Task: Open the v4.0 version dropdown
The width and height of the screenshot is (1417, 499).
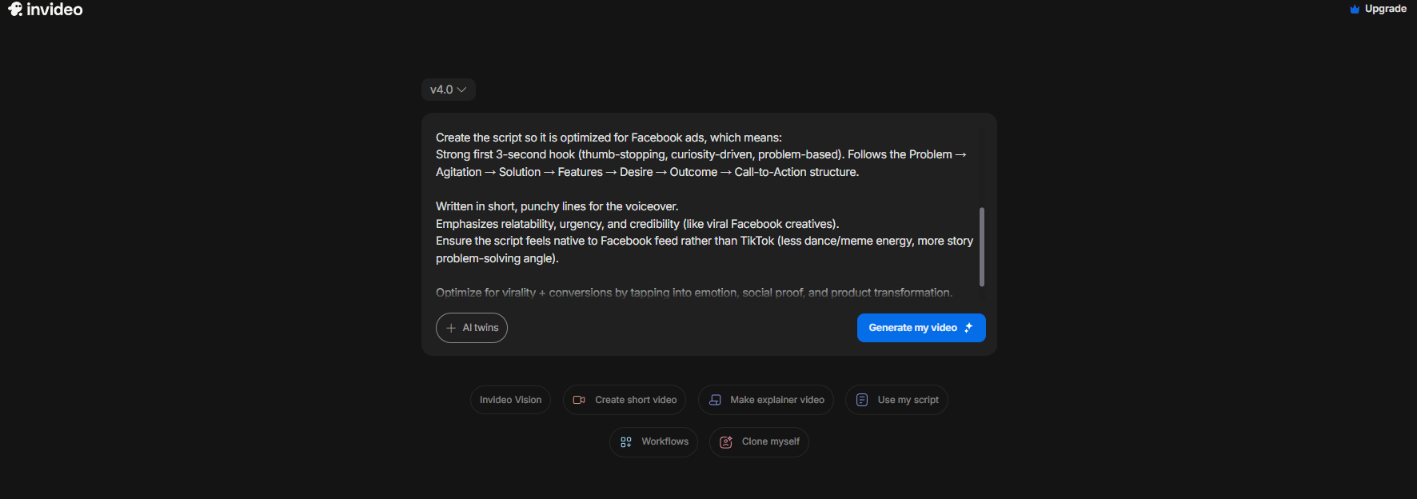Action: coord(442,90)
